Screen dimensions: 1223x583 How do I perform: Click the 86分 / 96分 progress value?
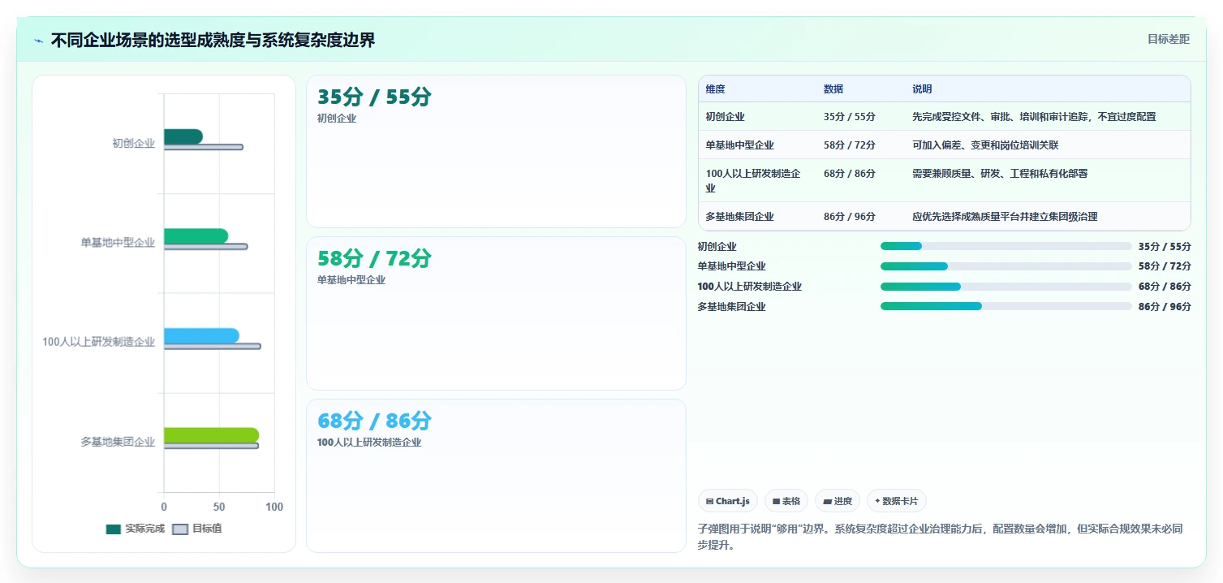point(1165,307)
